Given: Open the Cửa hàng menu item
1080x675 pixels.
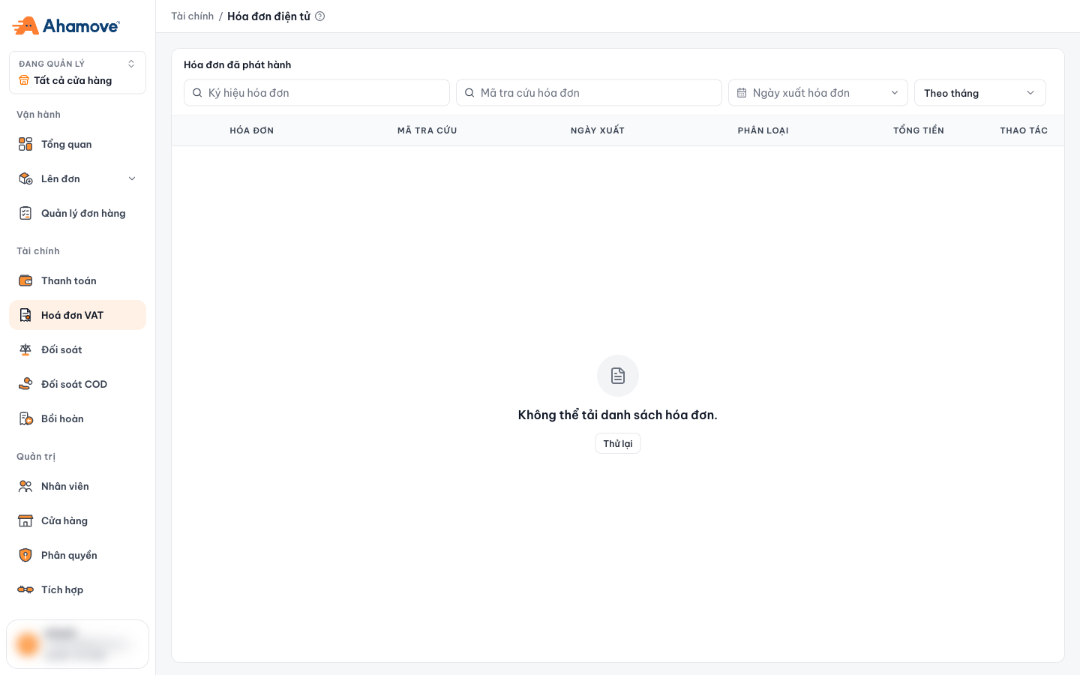Looking at the screenshot, I should (77, 520).
